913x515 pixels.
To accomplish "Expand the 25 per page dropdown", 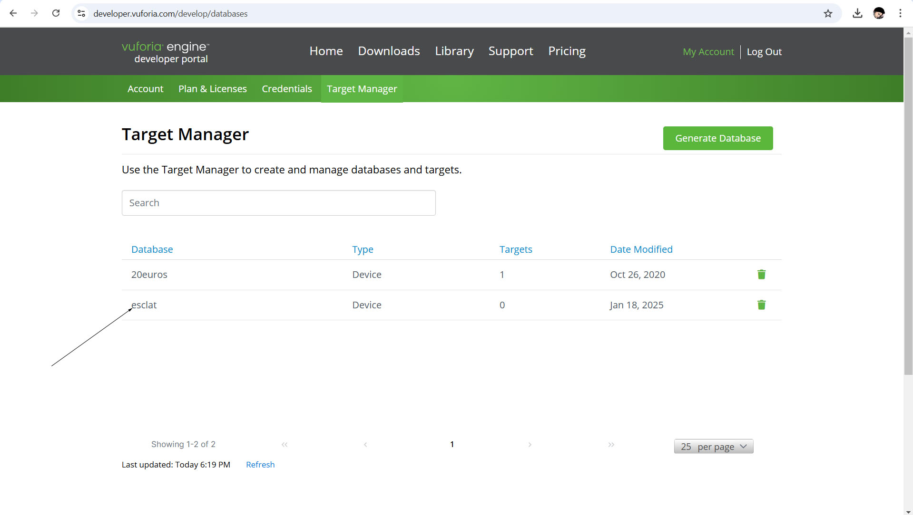I will 713,447.
